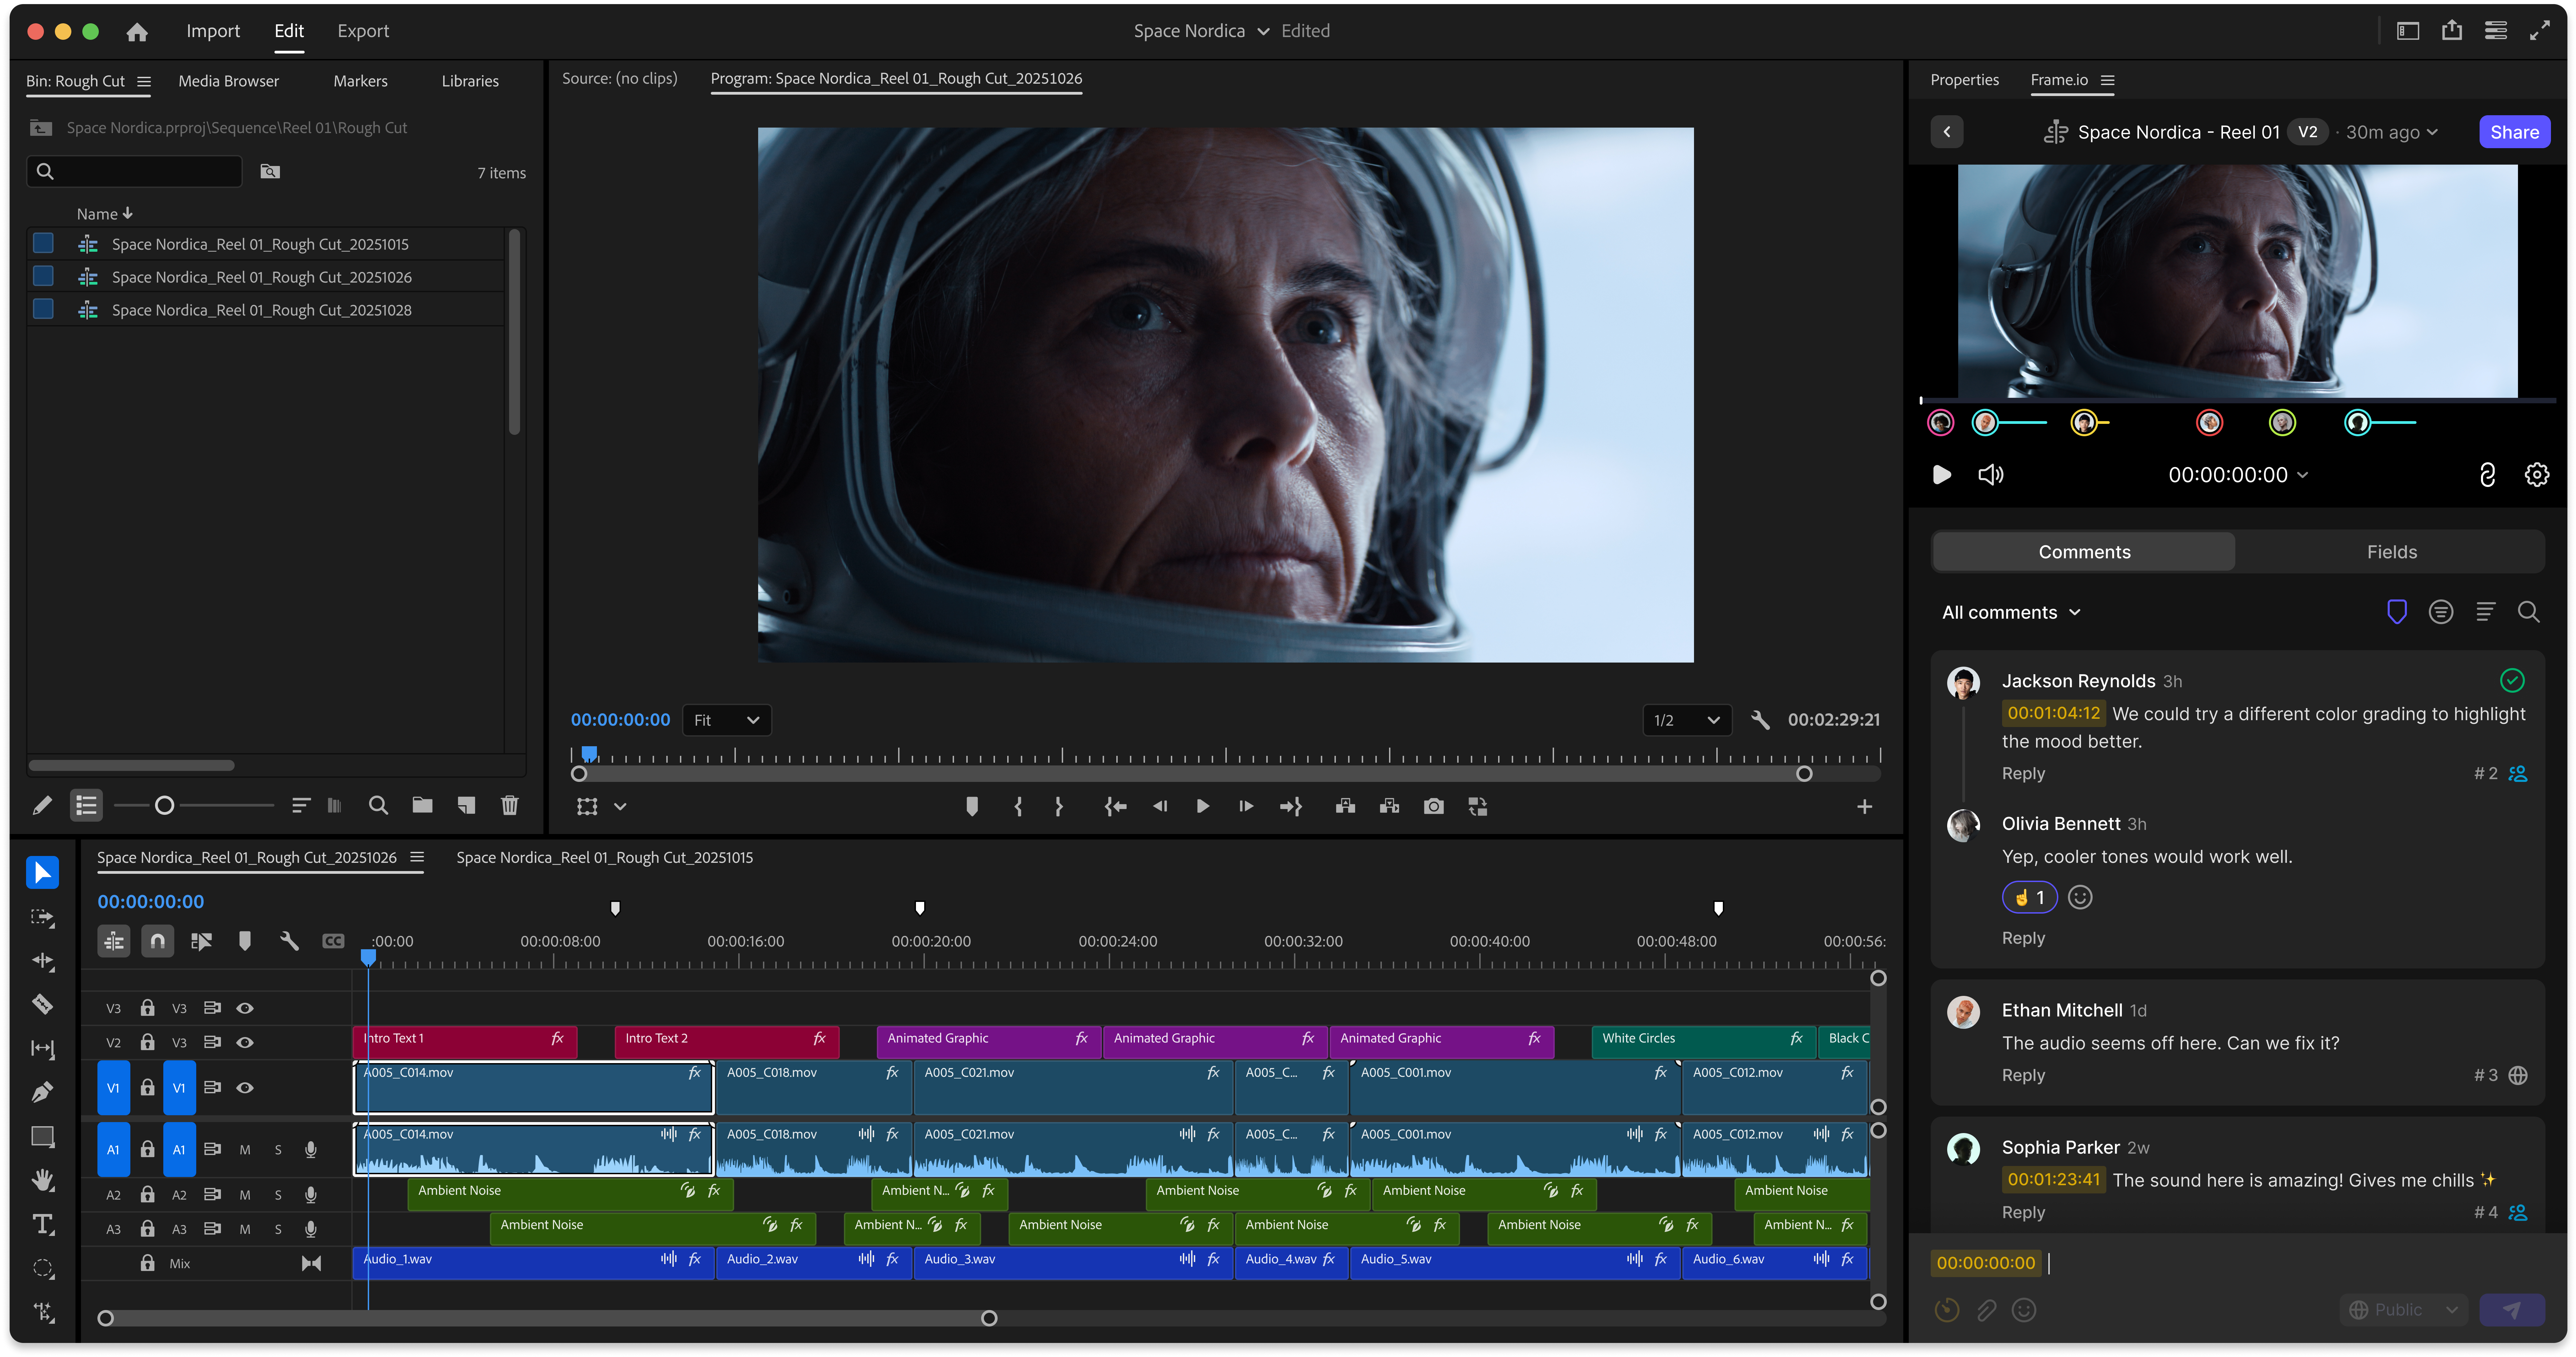The image size is (2576, 1357).
Task: Toggle checkbox for Rough Cut_20251028 sequence
Action: pos(43,309)
